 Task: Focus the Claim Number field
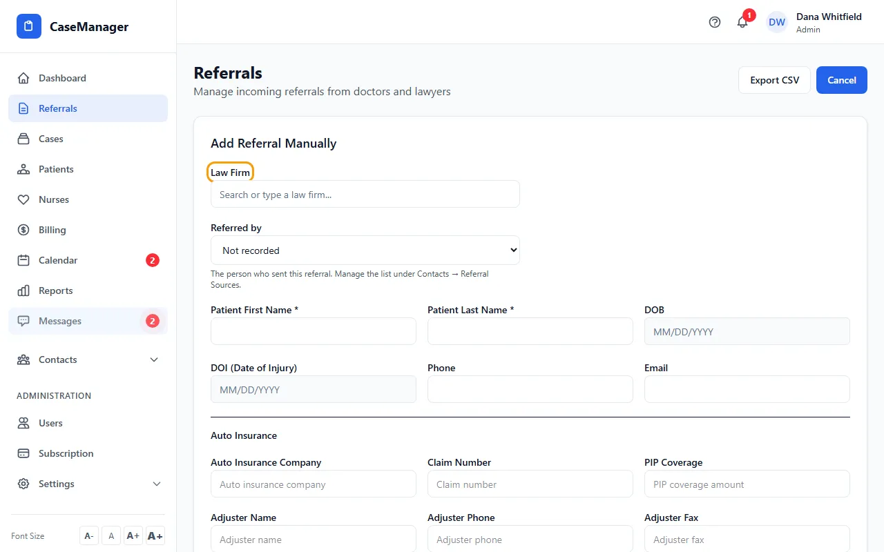pos(530,484)
